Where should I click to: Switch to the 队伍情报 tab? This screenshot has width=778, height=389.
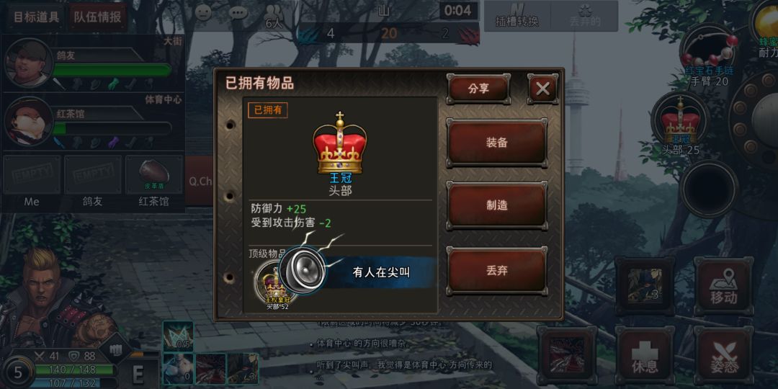pos(98,17)
